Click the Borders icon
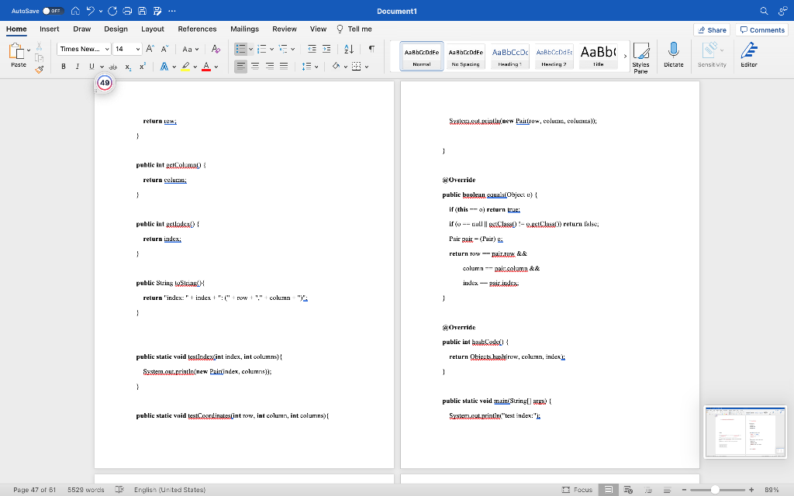794x496 pixels. pos(357,67)
